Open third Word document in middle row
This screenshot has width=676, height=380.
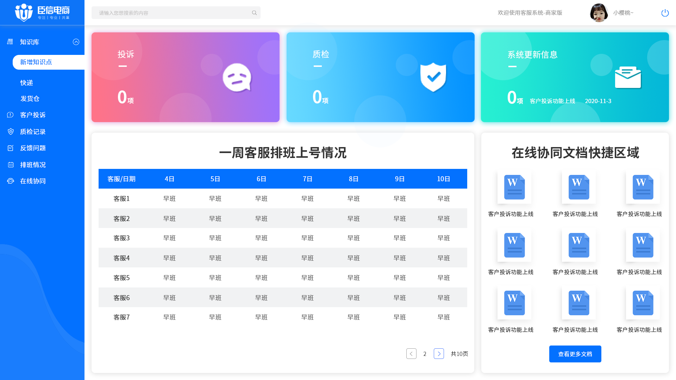pyautogui.click(x=643, y=245)
